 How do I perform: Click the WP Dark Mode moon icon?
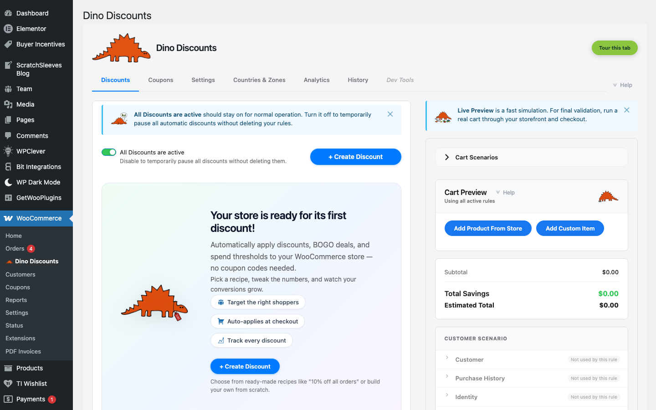[x=8, y=182]
